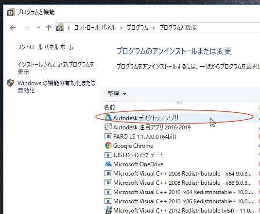Click icon of Visual C++ 2010 x86

[108, 201]
